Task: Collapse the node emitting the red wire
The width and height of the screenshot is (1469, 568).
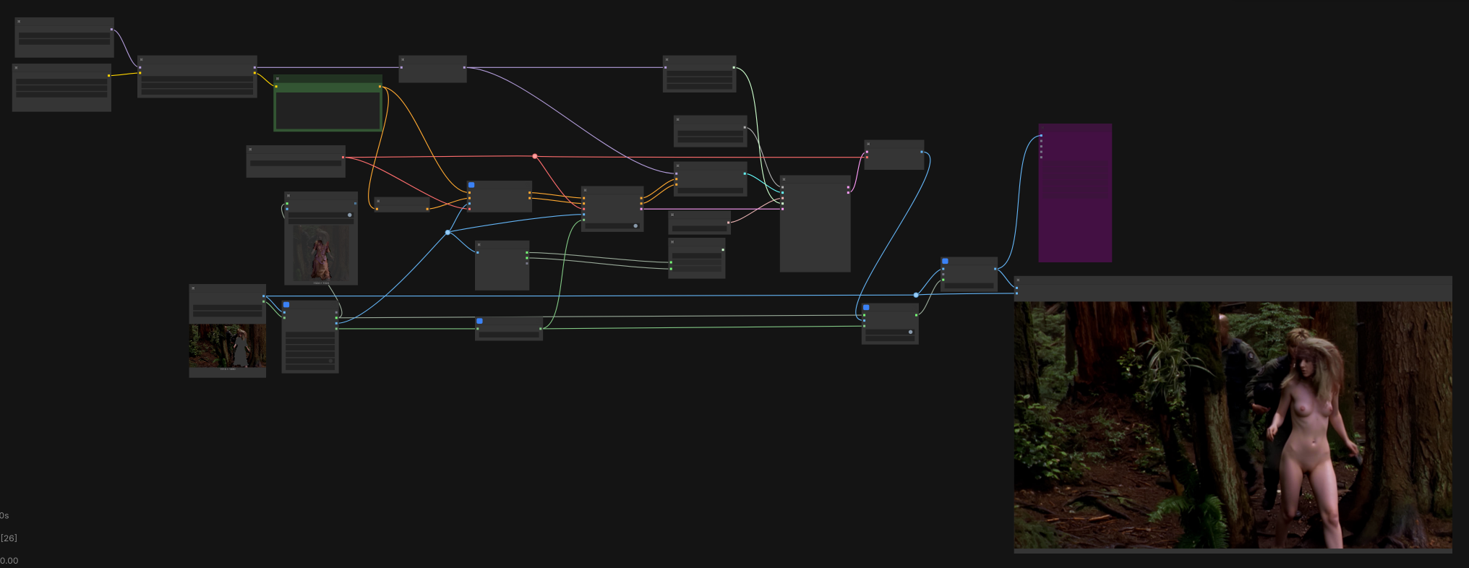Action: coord(250,150)
